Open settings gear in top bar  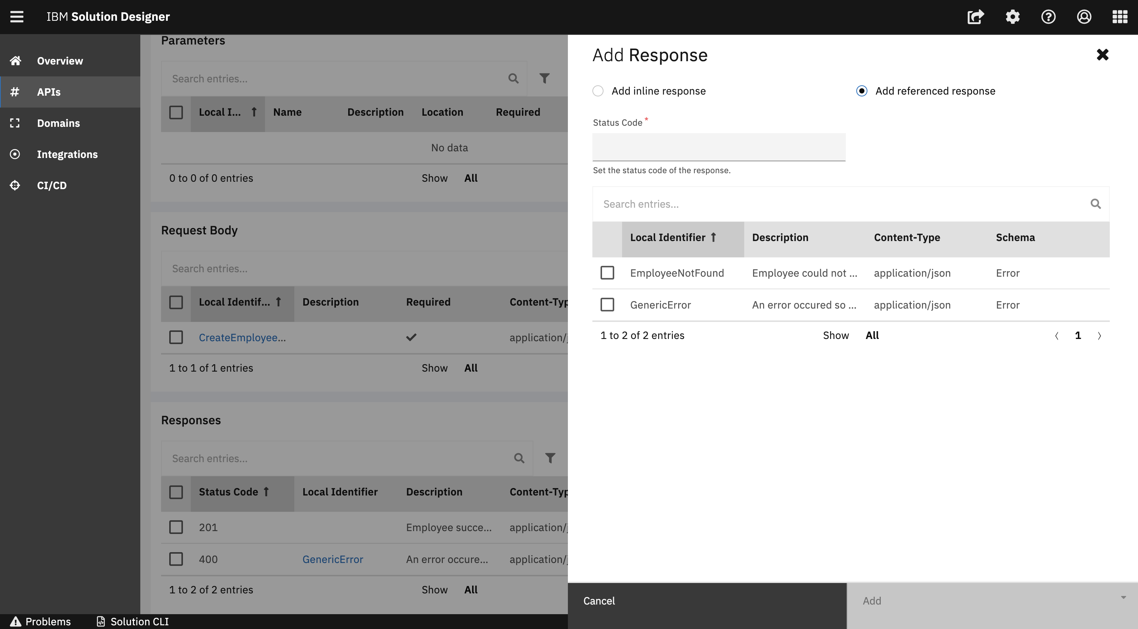1013,17
